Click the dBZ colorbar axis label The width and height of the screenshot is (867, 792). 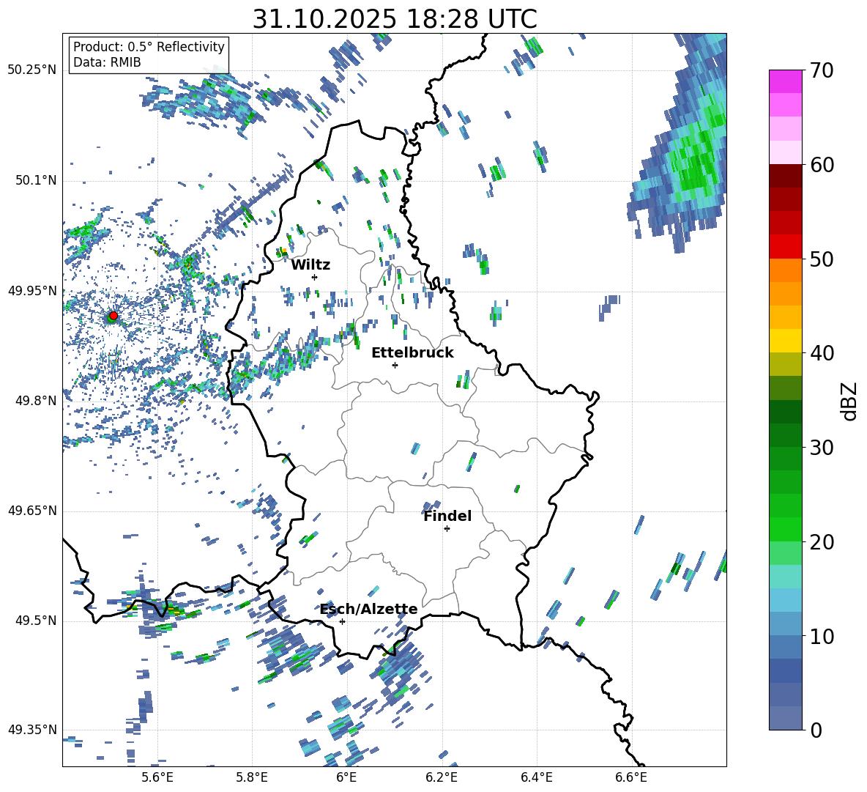(849, 401)
